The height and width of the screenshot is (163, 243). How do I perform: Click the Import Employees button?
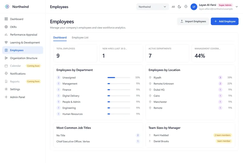pos(193,21)
